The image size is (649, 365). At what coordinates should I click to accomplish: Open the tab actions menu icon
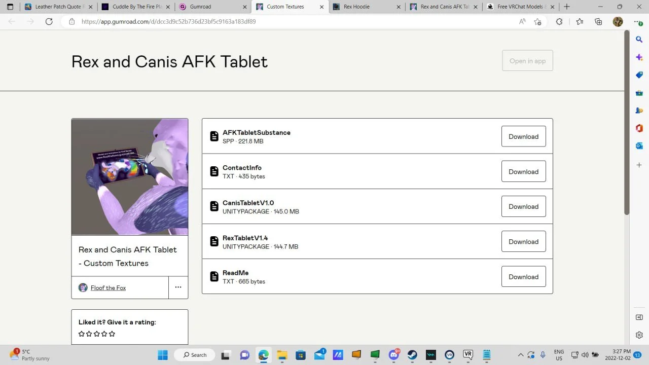[10, 7]
